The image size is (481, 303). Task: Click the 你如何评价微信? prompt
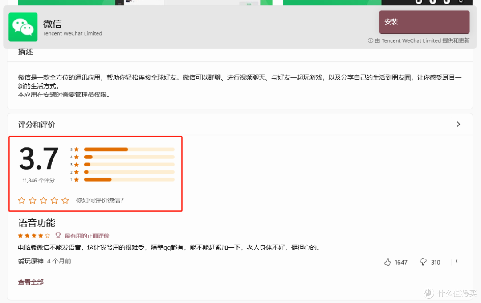pos(100,200)
